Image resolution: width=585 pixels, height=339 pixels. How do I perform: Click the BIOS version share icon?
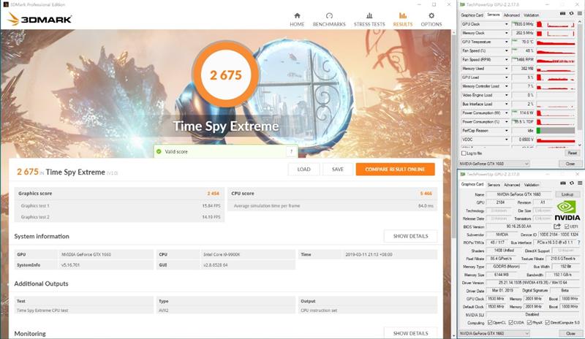557,226
